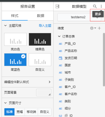Open the globe icon dropdown beside 维度
Screen dimensions: 105x117
(x=93, y=28)
